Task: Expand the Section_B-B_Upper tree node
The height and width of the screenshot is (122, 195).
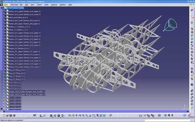Action: pos(4,24)
